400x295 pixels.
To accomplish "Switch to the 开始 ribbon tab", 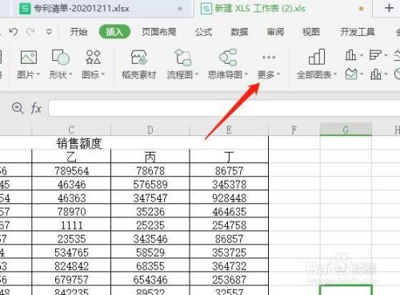I will 78,32.
